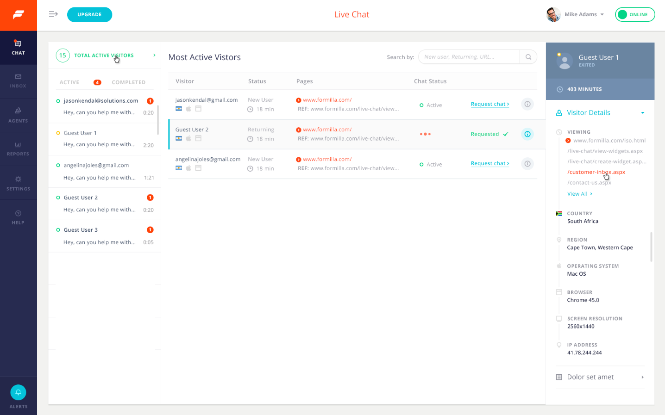
Task: Collapse the sidebar with the arrows icon
Action: click(x=53, y=14)
